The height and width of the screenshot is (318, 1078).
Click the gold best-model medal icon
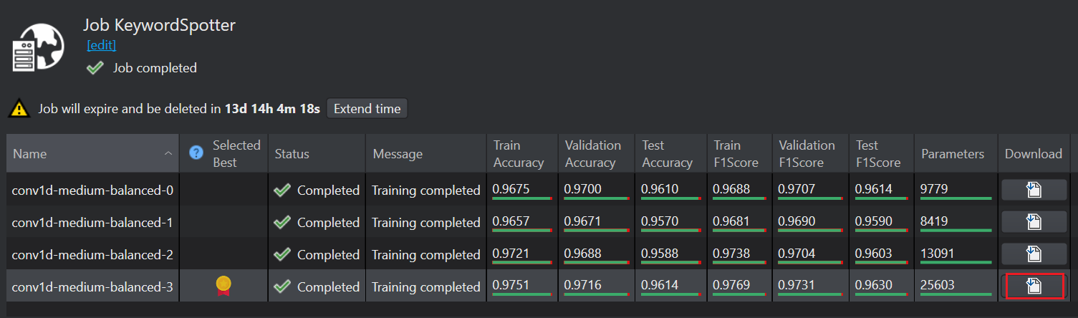tap(223, 286)
